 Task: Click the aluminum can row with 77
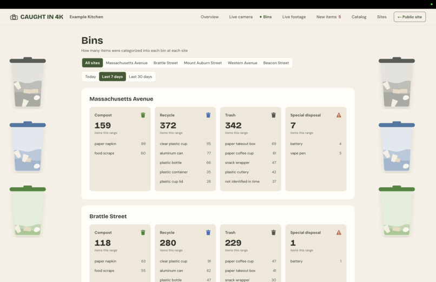185,153
